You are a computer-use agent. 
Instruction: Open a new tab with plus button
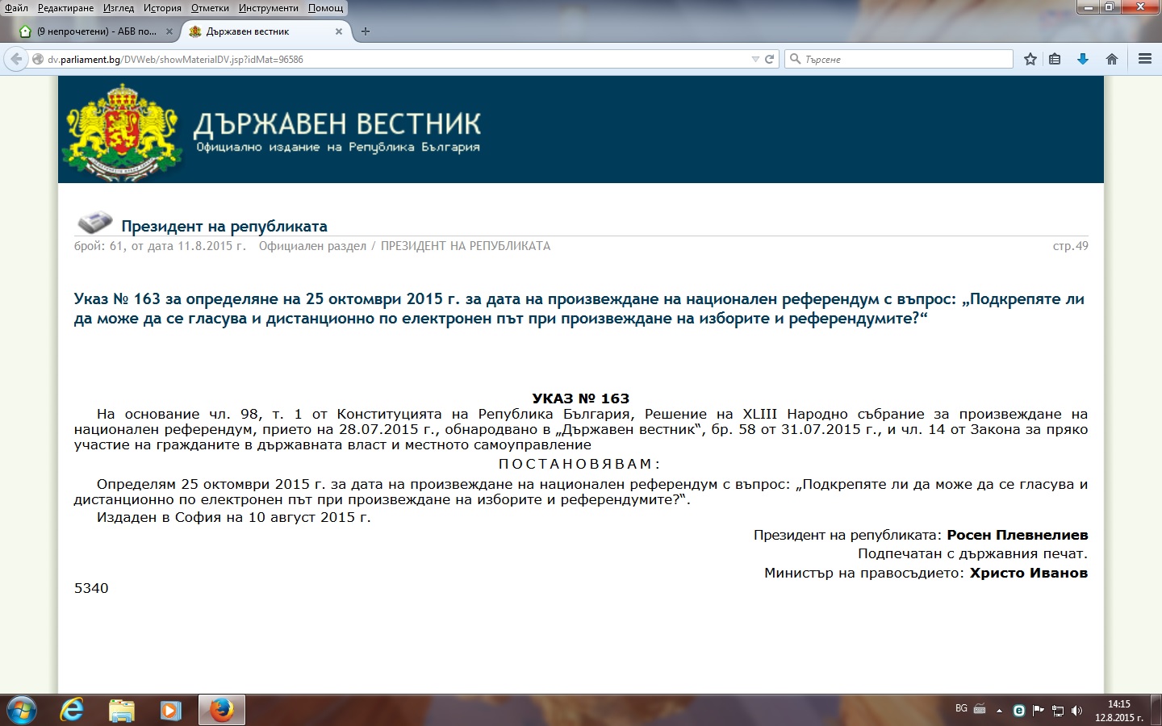[366, 31]
